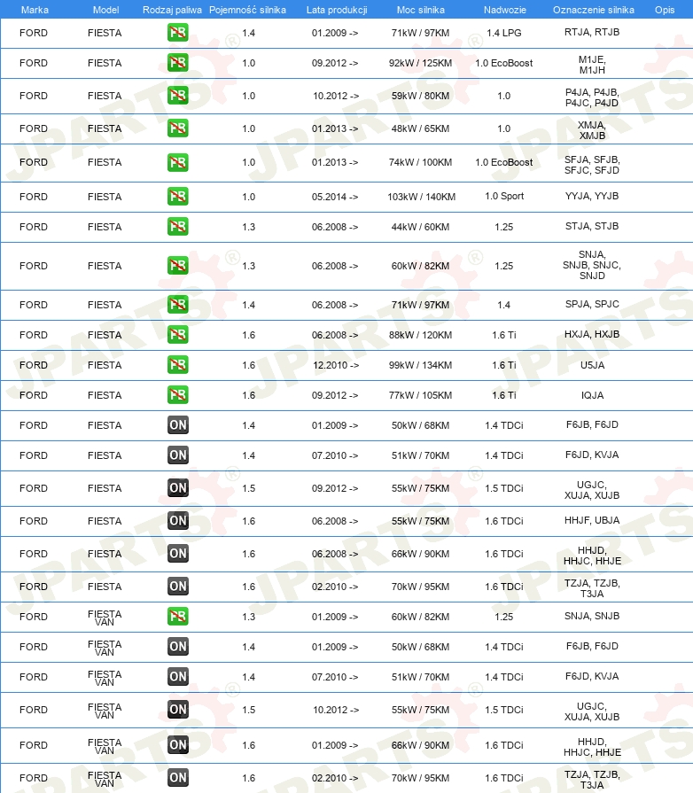The image size is (693, 793).
Task: Click the Pojemność silnika column header
Action: 247,10
